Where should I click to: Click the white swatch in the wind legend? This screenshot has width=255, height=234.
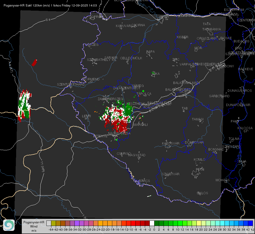(x=152, y=223)
